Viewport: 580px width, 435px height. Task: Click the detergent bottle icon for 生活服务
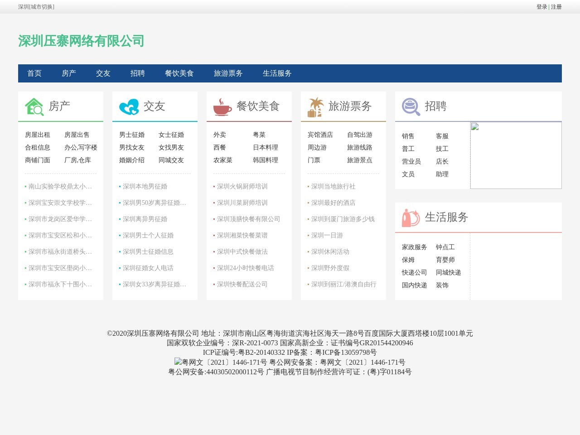[x=411, y=217]
